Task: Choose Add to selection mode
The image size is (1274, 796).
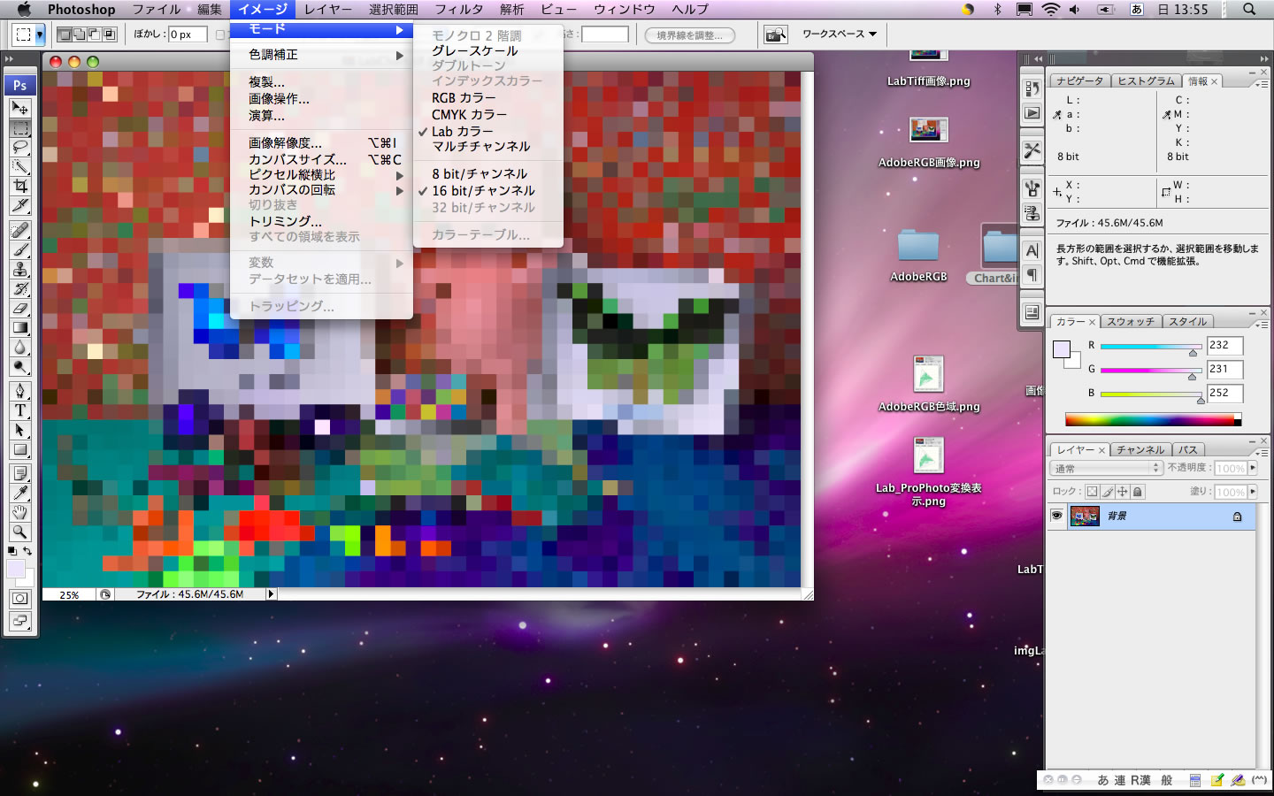Action: click(x=80, y=34)
